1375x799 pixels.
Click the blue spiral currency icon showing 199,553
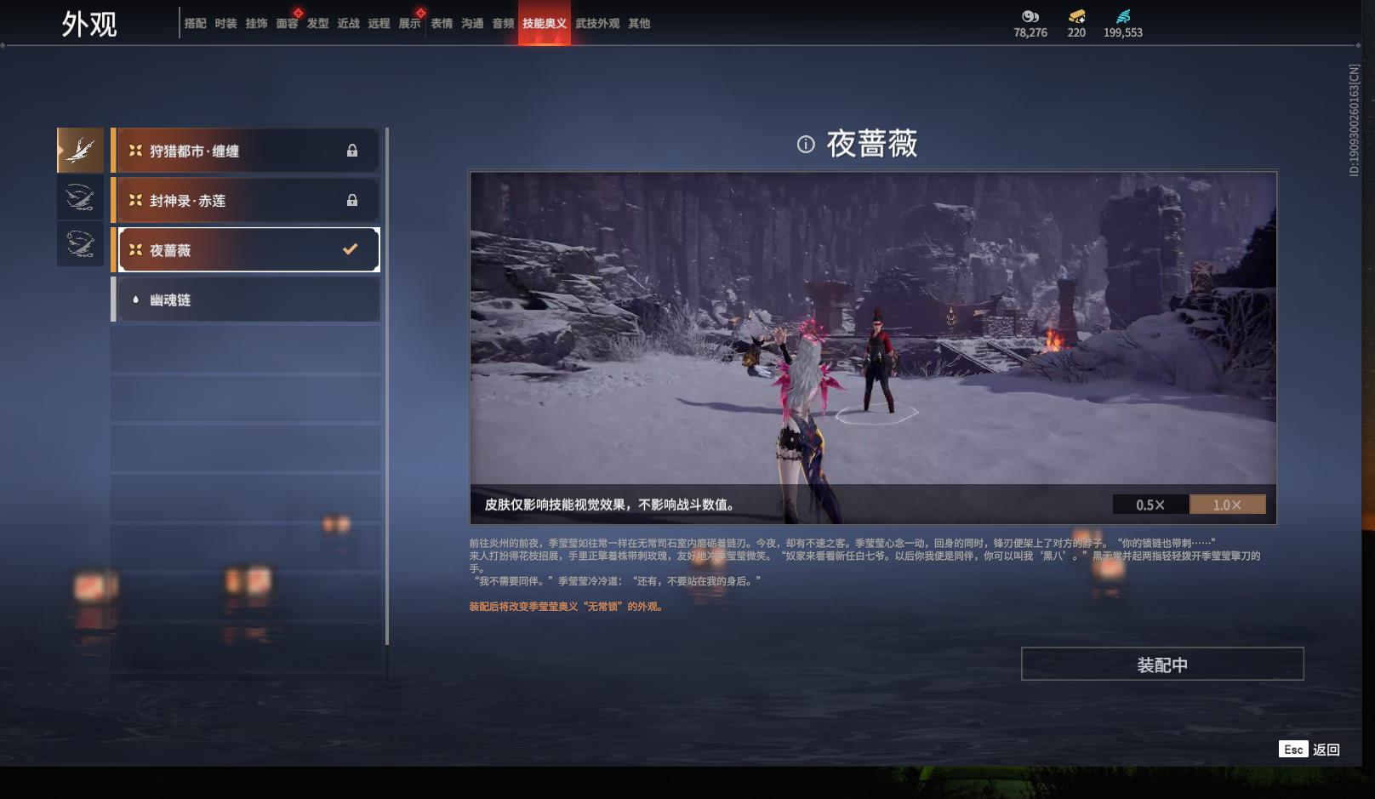[x=1121, y=14]
